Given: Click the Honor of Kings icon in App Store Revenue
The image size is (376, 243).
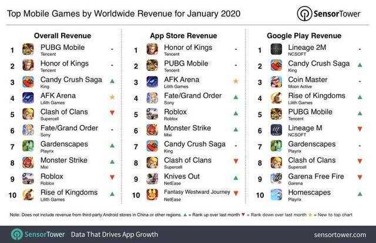Looking at the screenshot, I should point(152,49).
